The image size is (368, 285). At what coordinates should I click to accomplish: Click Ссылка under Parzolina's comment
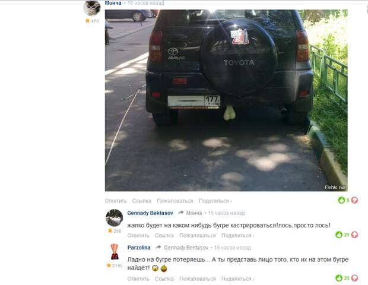click(164, 278)
